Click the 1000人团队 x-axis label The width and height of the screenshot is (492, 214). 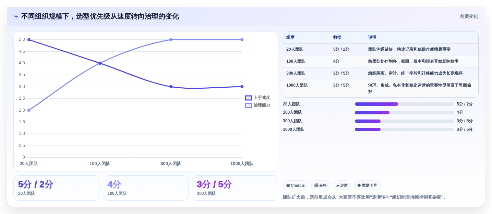[x=242, y=164]
